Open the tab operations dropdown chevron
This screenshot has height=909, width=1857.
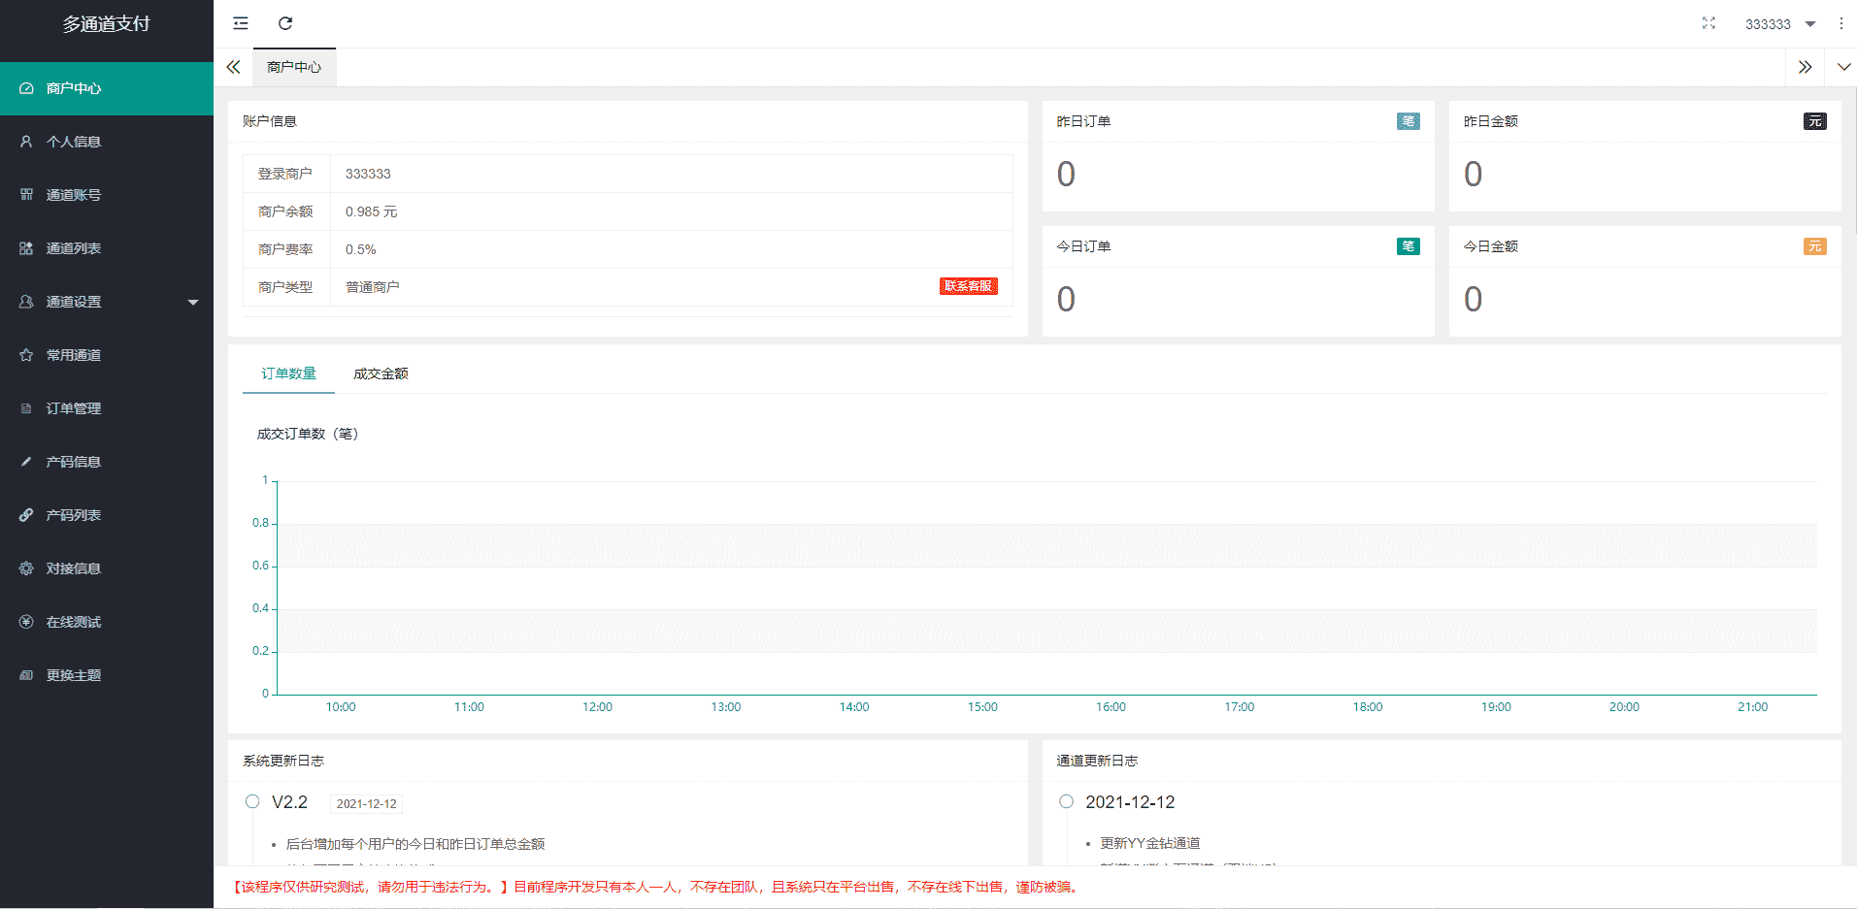[1843, 67]
